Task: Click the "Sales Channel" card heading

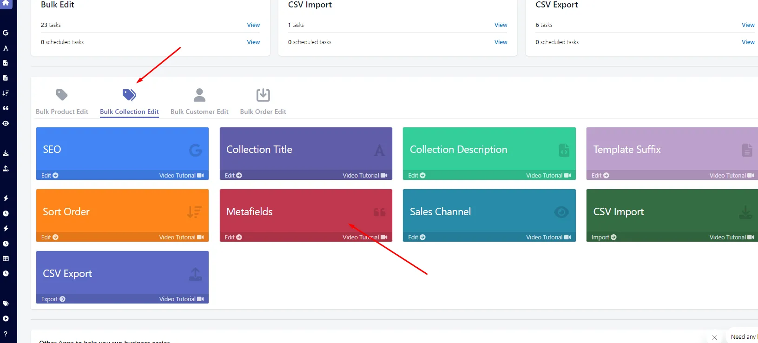Action: click(x=440, y=211)
